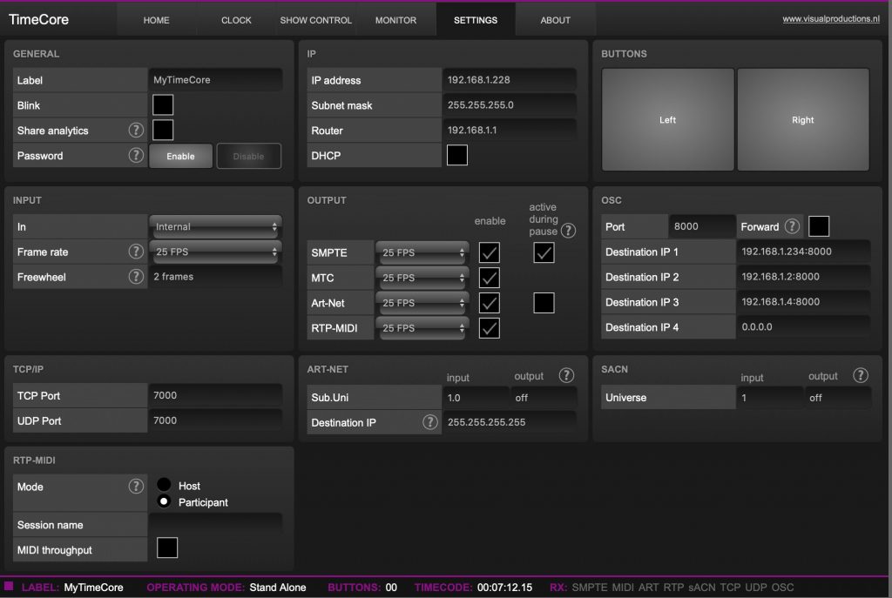Screen dimensions: 892x598
Task: Enable the Share analytics checkbox
Action: 163,130
